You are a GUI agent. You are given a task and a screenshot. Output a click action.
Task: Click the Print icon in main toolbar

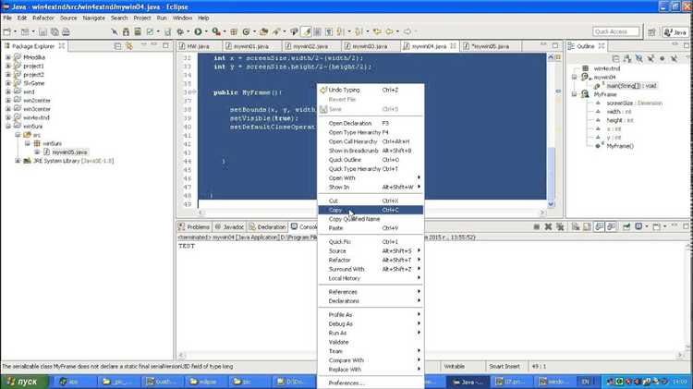pos(66,31)
